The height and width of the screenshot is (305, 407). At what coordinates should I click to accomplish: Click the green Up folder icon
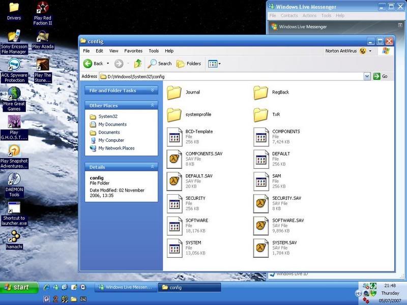[x=138, y=64]
